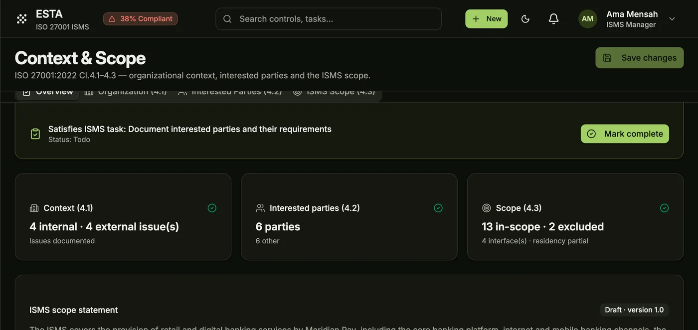
Task: Open the notifications bell
Action: click(x=553, y=19)
